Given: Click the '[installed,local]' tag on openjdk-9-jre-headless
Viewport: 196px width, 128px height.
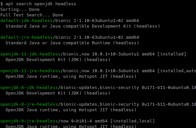Looking at the screenshot, I should (133, 121).
